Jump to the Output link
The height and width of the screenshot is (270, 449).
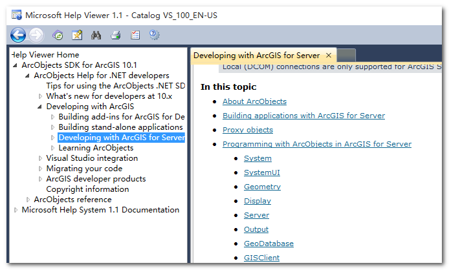pyautogui.click(x=256, y=229)
